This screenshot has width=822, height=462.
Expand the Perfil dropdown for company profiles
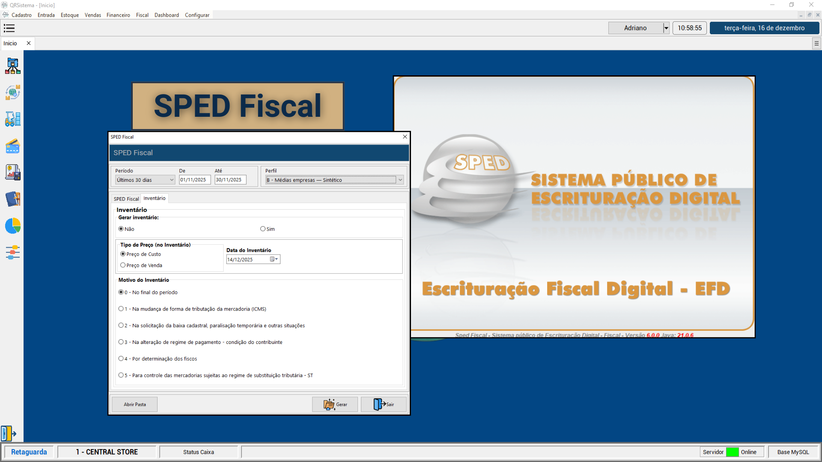(x=400, y=180)
